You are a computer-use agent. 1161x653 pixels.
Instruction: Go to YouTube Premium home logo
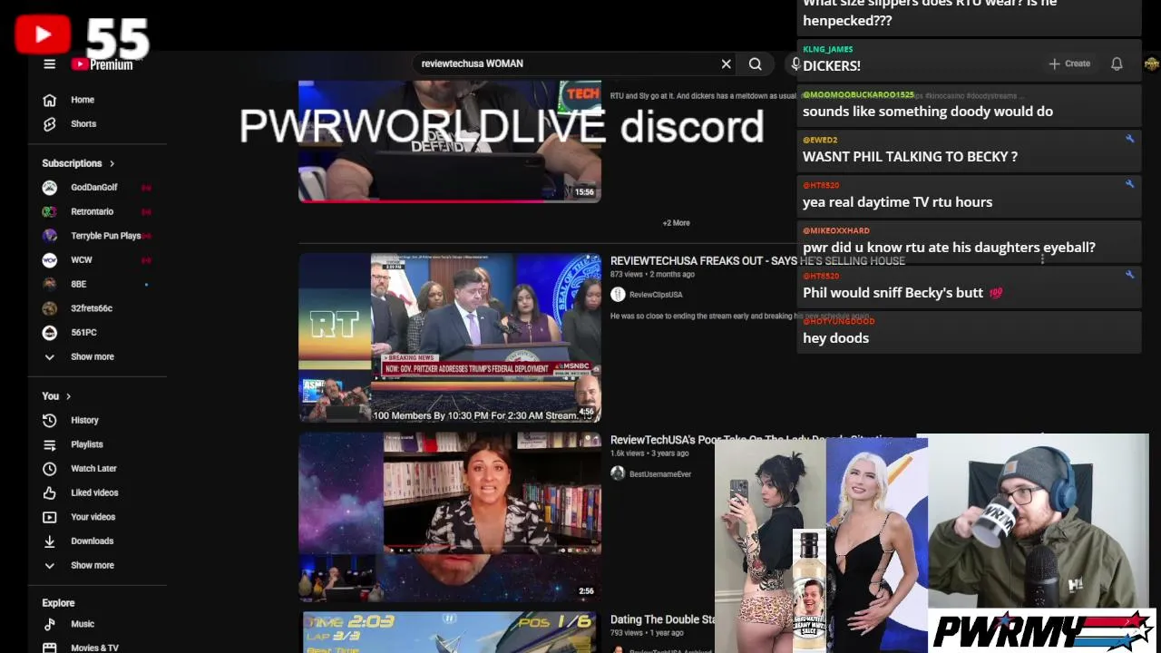[102, 64]
